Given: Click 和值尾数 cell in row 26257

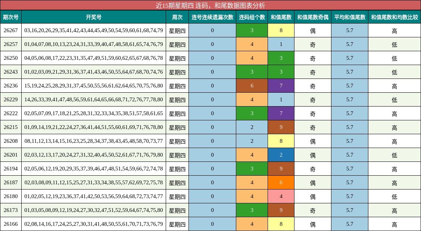Looking at the screenshot, I should pos(281,44).
